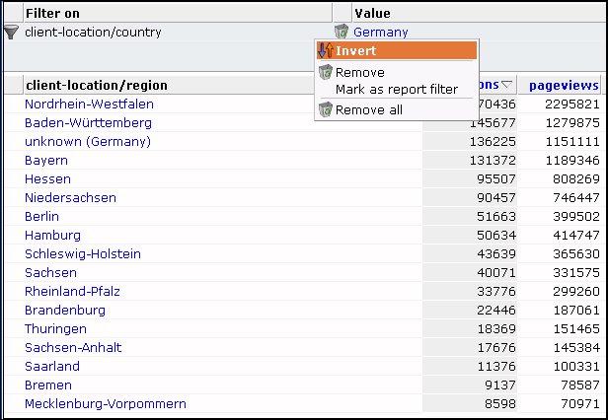Viewport: 608px width, 420px height.
Task: Open Hamburg region link
Action: pos(52,236)
